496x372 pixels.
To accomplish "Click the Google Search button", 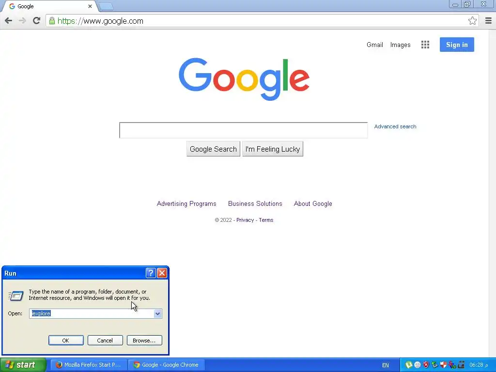I will [213, 149].
